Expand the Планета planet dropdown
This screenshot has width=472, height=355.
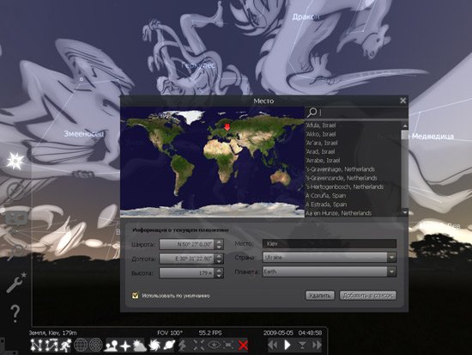point(391,272)
